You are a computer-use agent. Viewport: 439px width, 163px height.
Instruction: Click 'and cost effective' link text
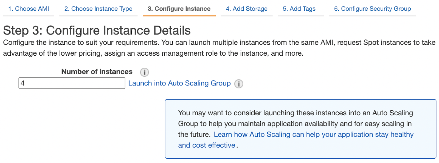(x=207, y=145)
